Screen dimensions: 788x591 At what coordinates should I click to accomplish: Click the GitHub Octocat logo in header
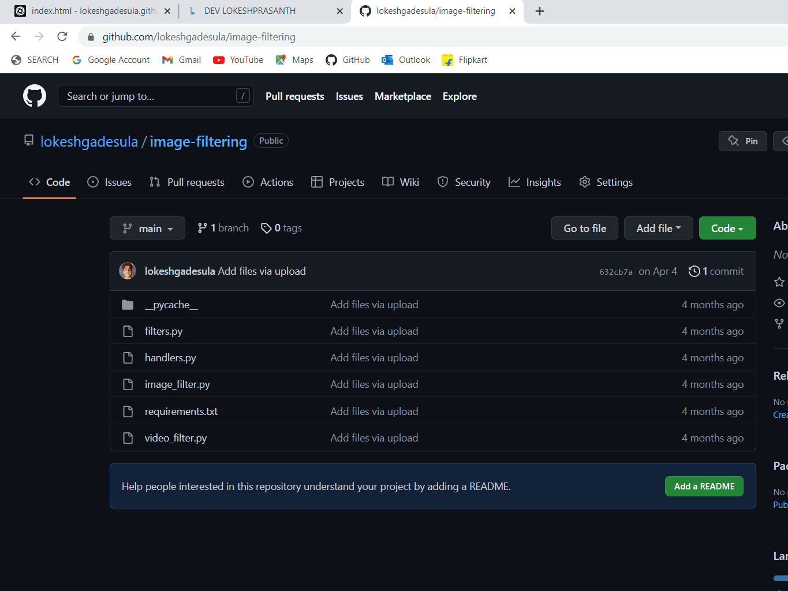35,96
